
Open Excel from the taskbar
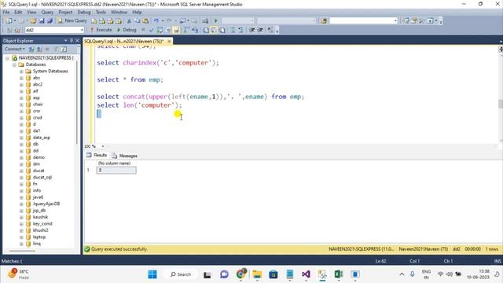339,274
